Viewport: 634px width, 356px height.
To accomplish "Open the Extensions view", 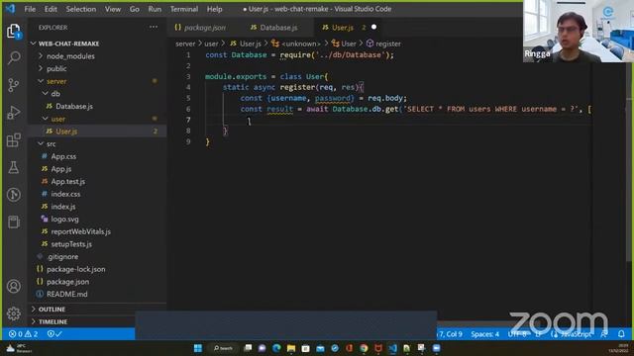I will pos(14,140).
